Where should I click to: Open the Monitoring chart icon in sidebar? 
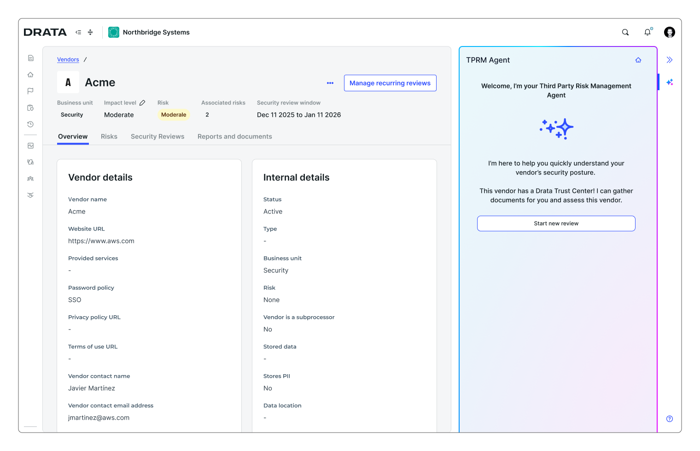coord(30,145)
